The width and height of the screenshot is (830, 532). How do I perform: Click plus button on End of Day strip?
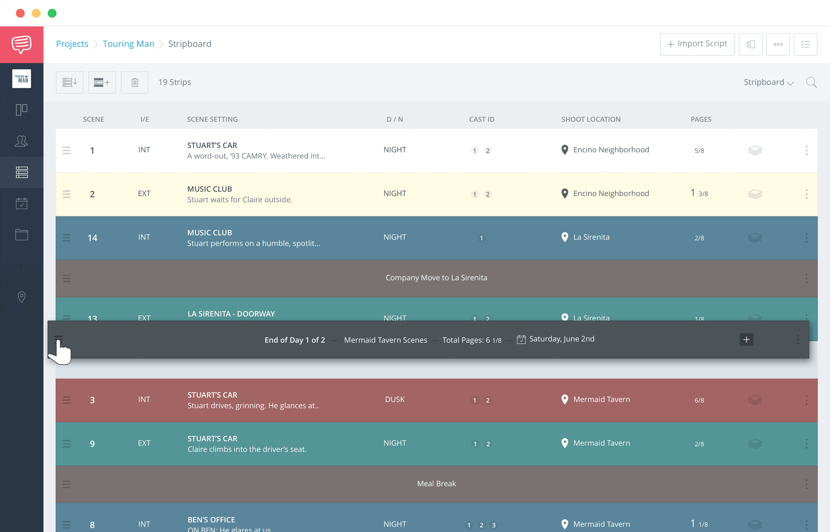pos(746,340)
